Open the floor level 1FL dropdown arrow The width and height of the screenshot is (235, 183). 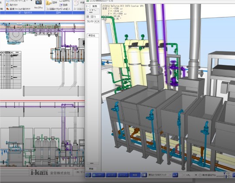196,175
